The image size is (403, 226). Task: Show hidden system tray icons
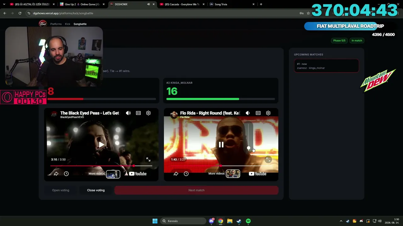341,221
